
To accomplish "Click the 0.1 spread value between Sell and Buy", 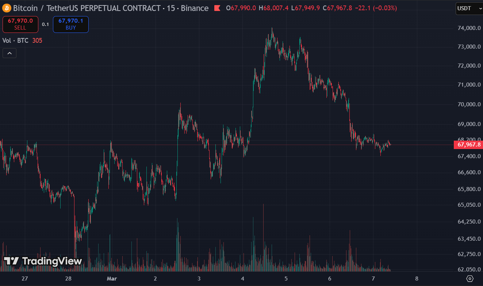I will [45, 24].
